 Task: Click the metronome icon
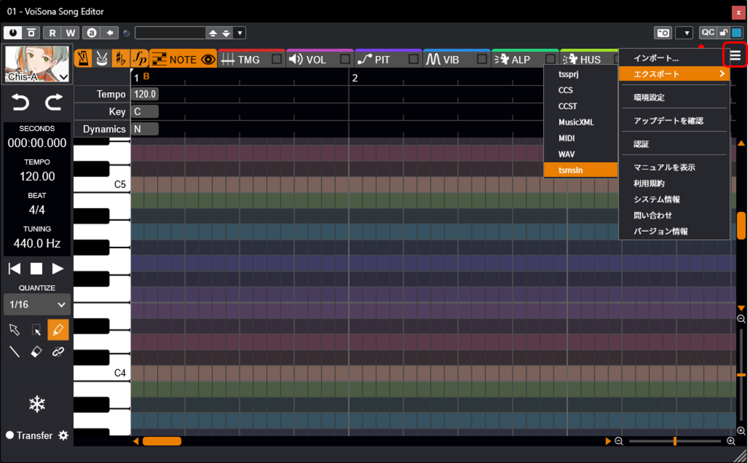pos(84,59)
